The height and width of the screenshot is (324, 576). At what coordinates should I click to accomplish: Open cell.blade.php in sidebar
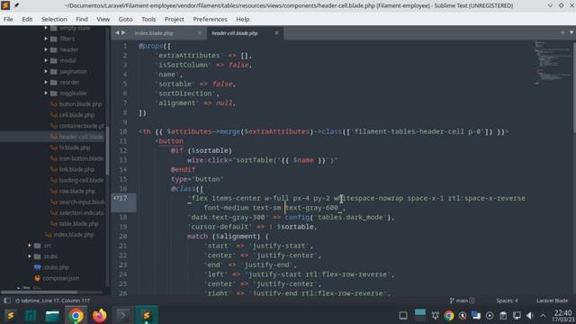coord(76,115)
